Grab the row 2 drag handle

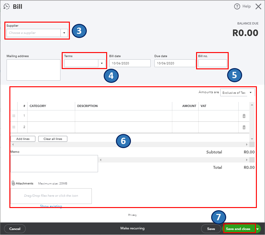[14, 127]
